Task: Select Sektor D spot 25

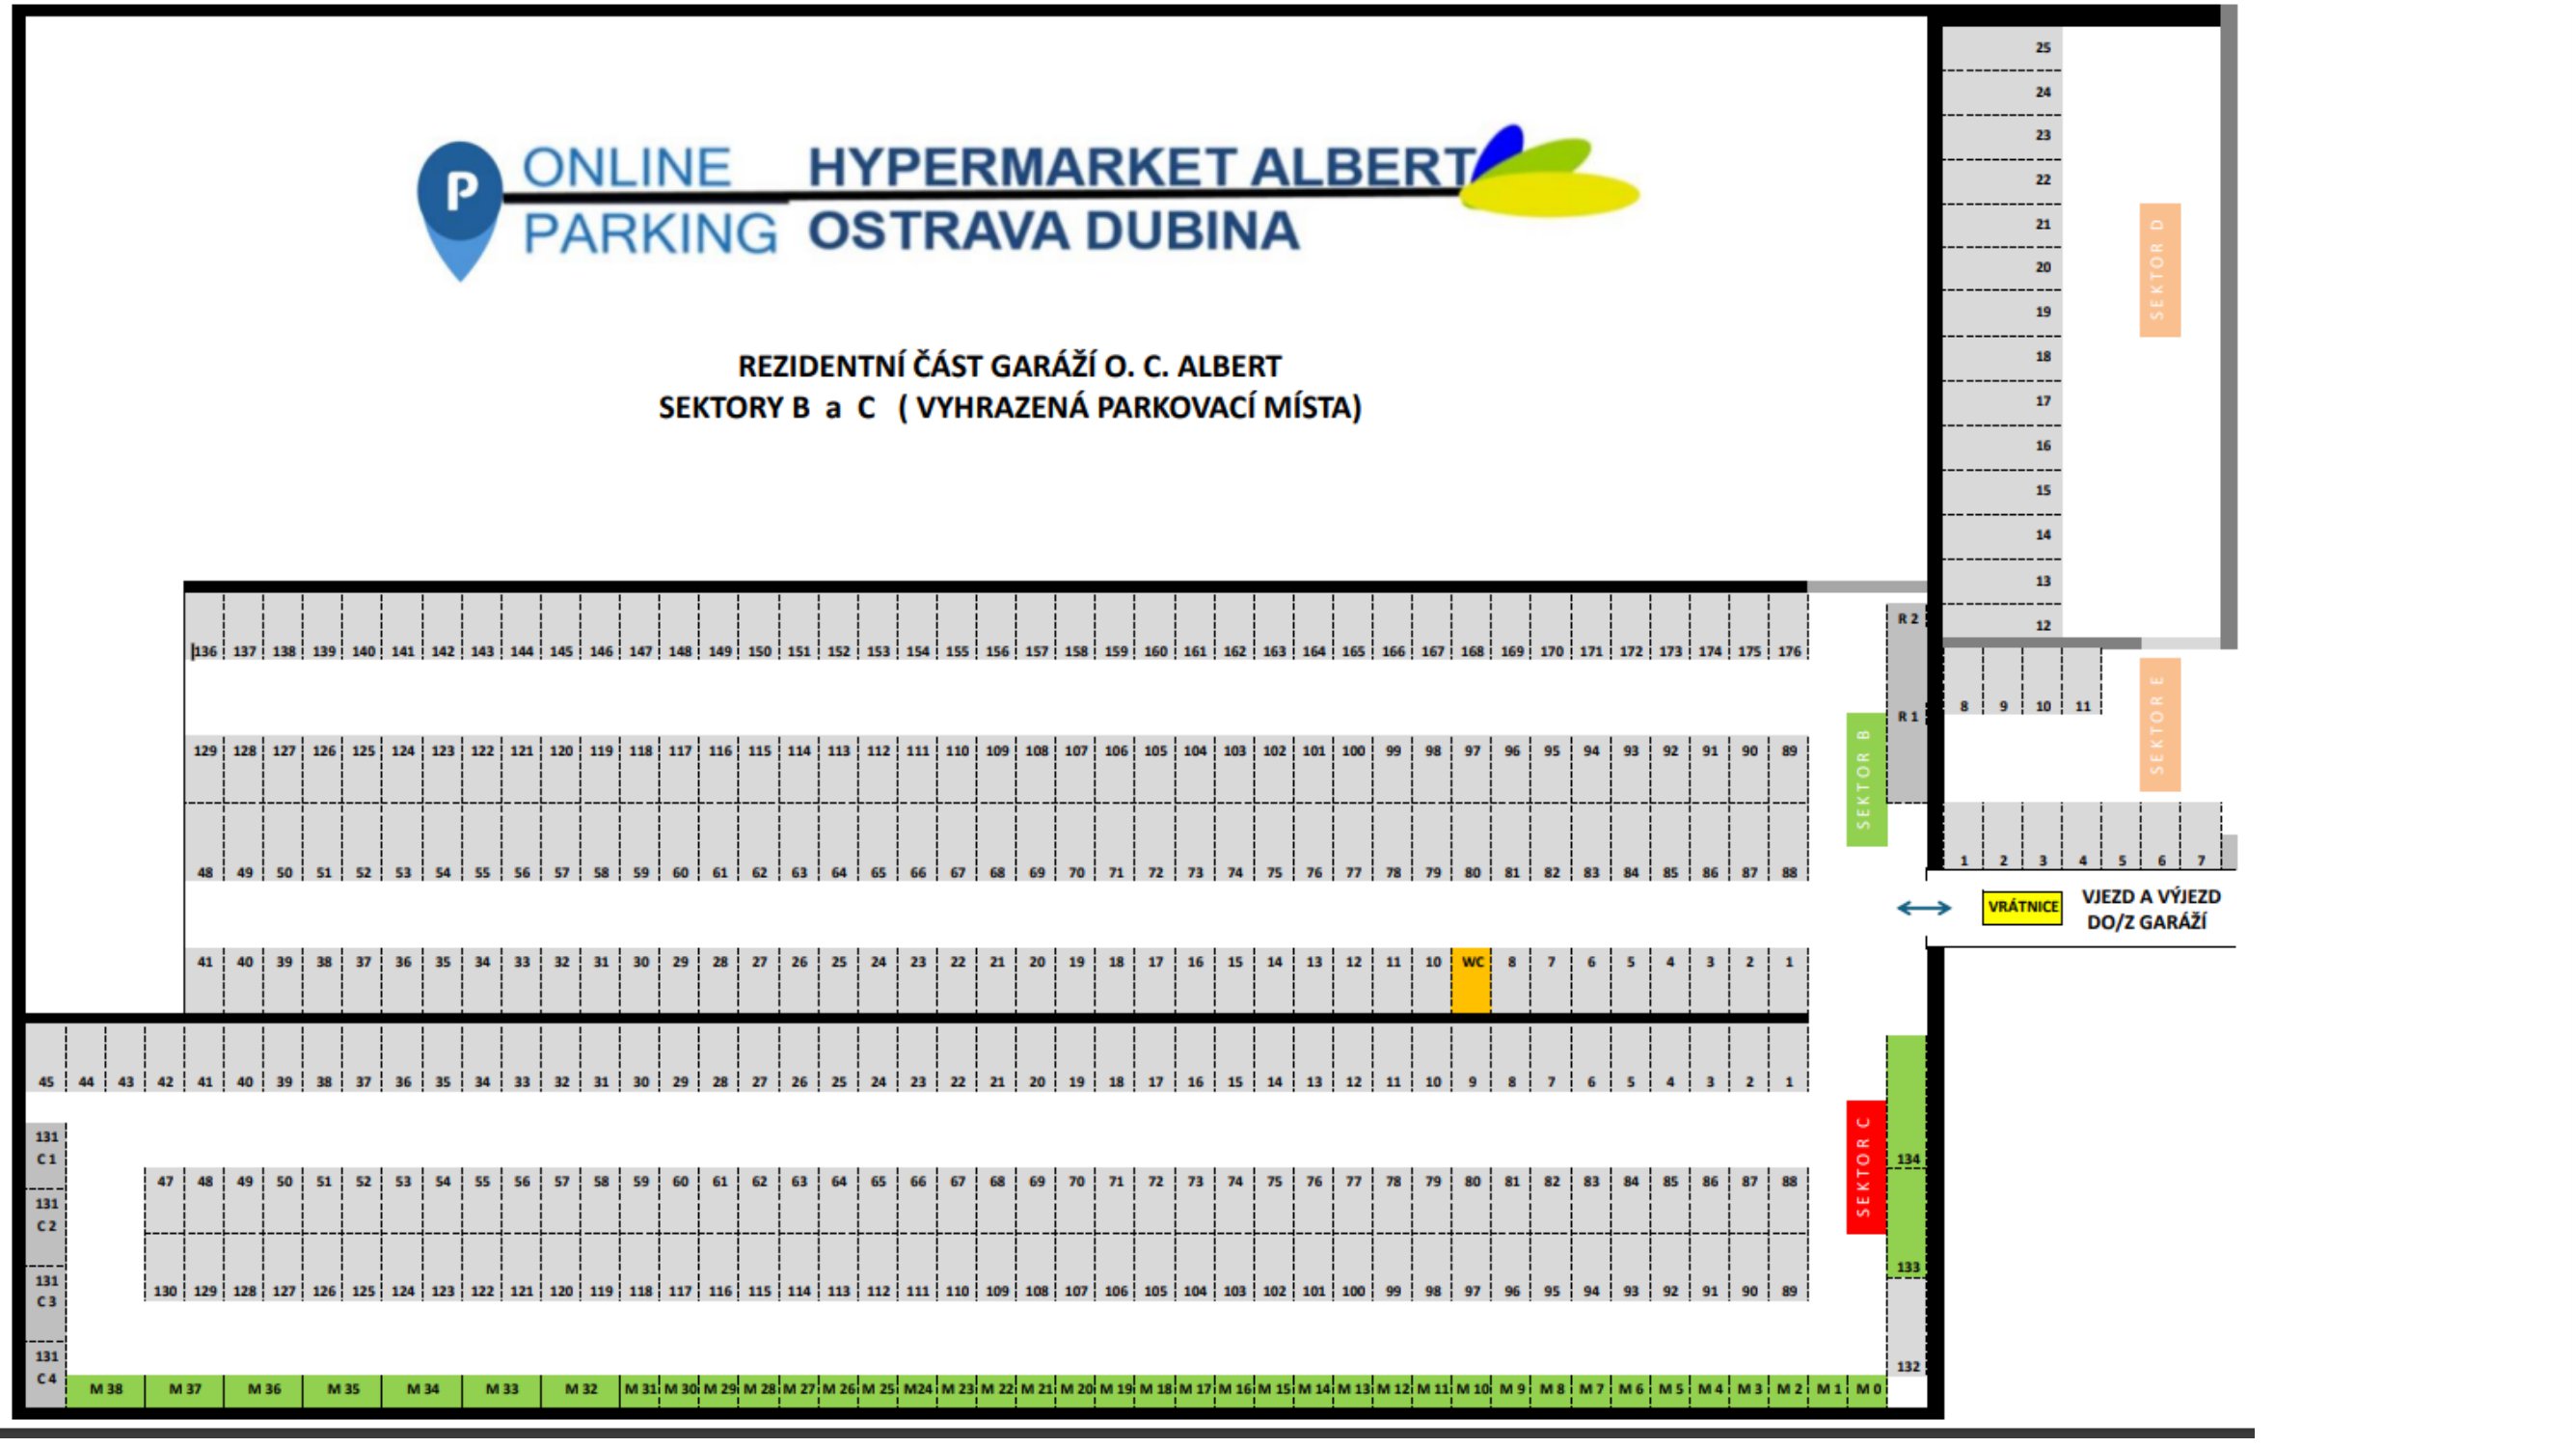Action: pos(2002,48)
